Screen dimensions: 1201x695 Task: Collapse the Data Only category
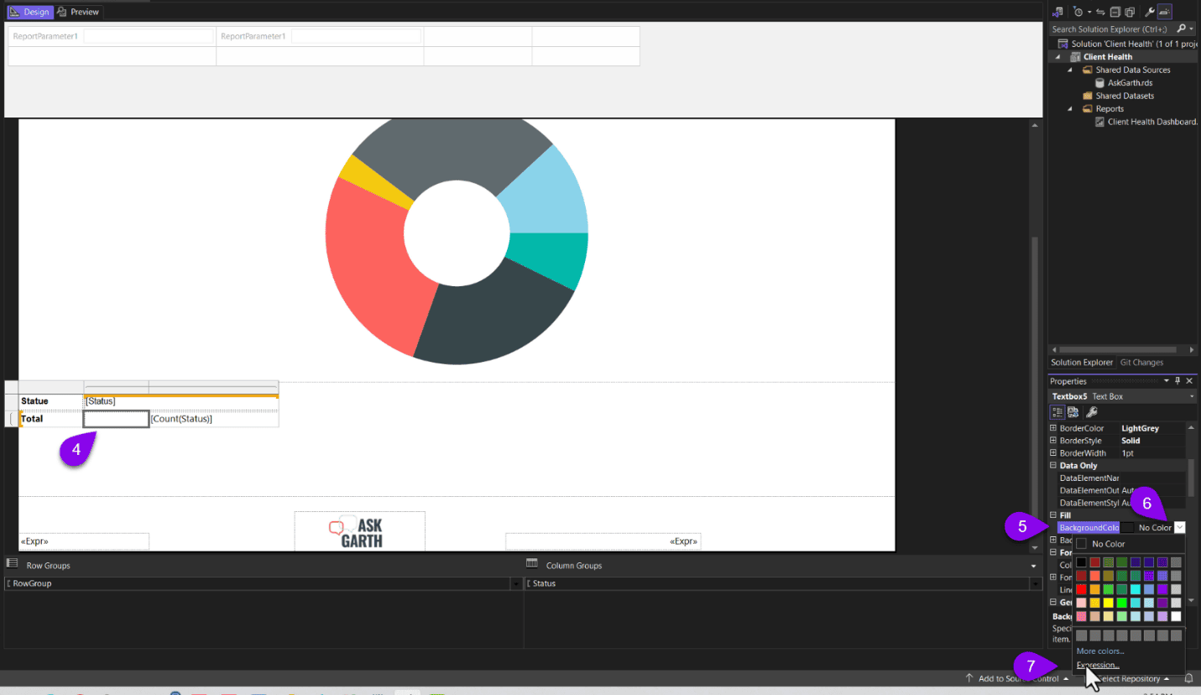[x=1054, y=465]
